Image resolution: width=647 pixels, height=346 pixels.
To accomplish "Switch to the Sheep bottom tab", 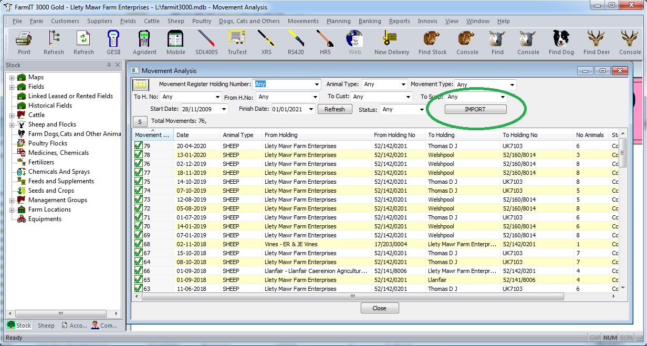I will tap(46, 326).
